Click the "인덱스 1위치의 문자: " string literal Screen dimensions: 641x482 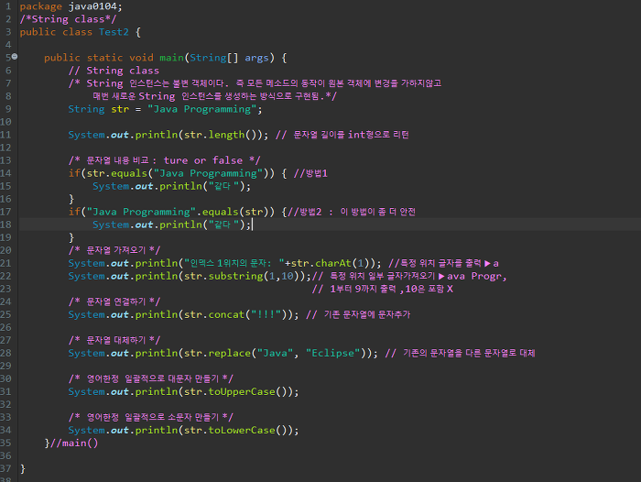click(x=234, y=263)
